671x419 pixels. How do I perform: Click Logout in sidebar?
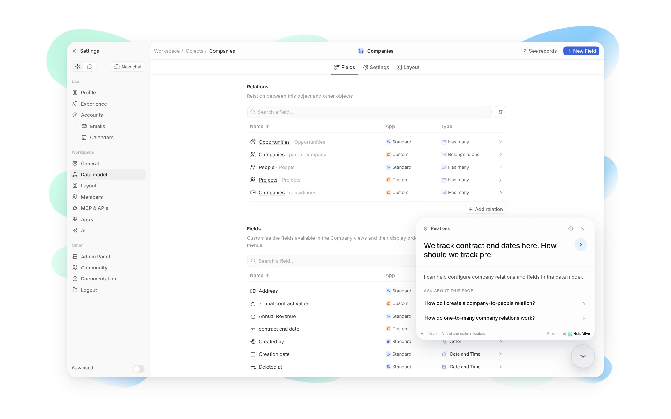pos(108,290)
